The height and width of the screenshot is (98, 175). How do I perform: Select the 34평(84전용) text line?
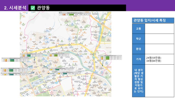tap(154, 61)
